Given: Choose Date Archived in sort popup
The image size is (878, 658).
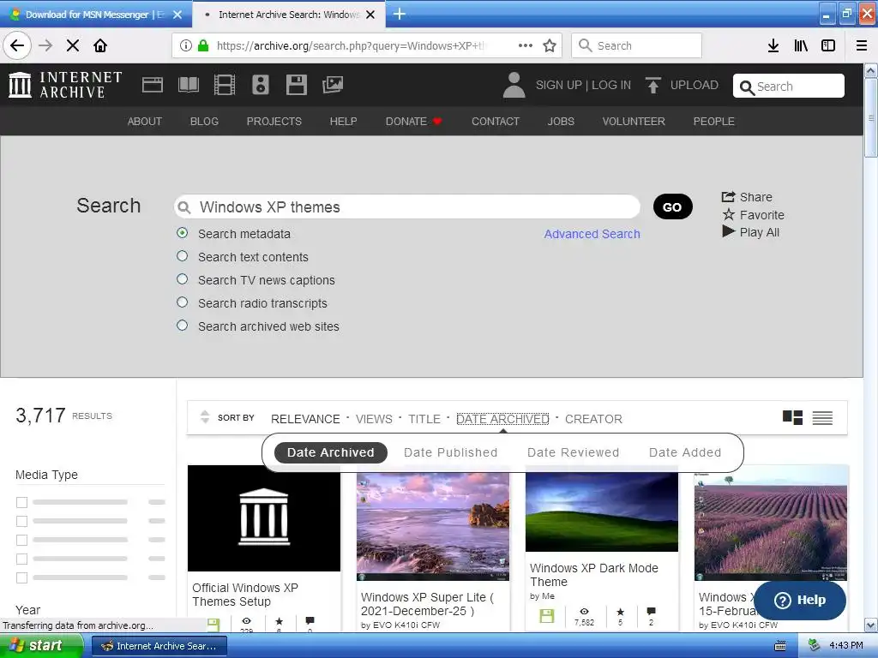Looking at the screenshot, I should pos(330,452).
